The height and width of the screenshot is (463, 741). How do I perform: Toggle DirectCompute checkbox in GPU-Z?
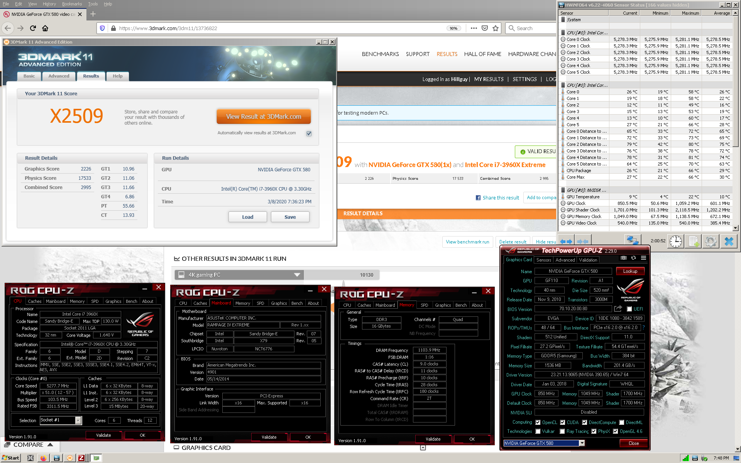point(584,422)
